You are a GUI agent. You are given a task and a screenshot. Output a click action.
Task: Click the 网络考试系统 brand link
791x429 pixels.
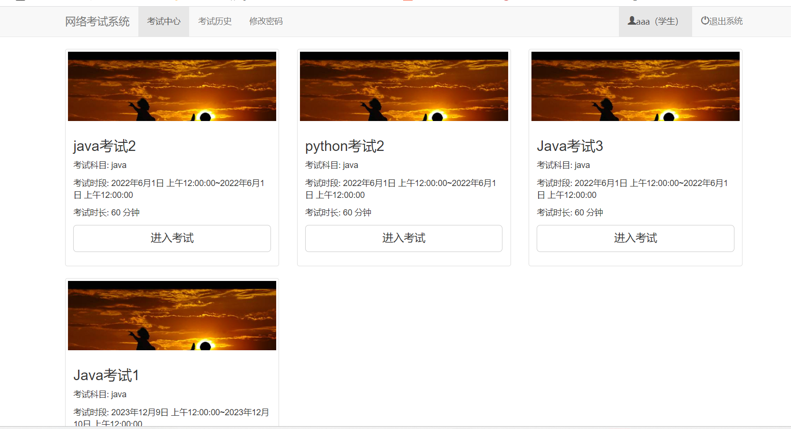97,21
